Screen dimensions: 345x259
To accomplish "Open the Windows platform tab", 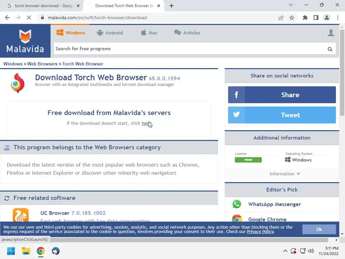I will (71, 33).
